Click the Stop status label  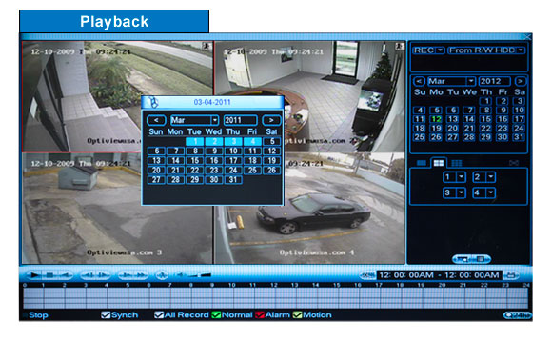pos(38,315)
